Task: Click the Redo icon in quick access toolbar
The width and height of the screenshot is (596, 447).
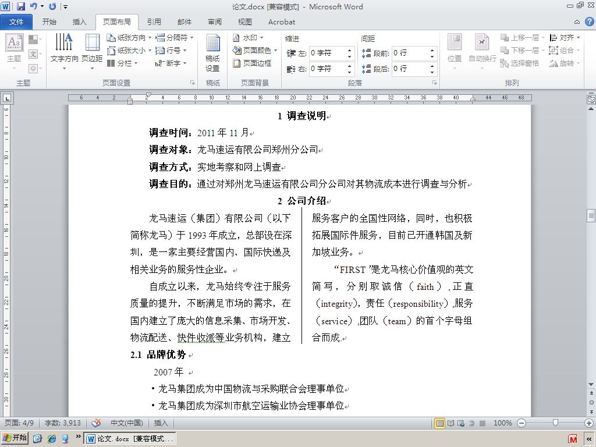Action: [x=52, y=6]
